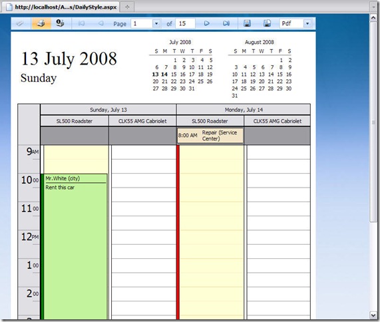
Task: Open the Pdf export format dropdown
Action: point(307,23)
